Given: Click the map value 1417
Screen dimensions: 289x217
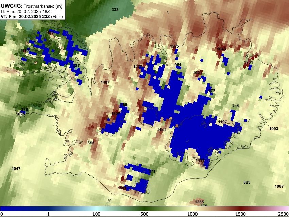Looking at the screenshot, I should tap(24, 51).
